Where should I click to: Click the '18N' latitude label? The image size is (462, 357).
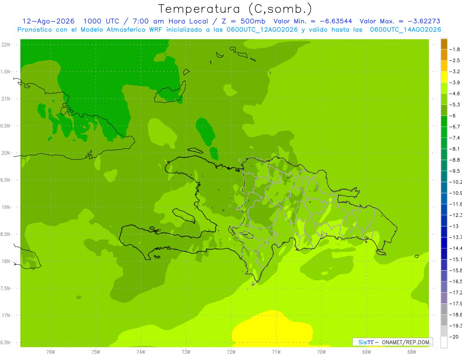point(6,261)
